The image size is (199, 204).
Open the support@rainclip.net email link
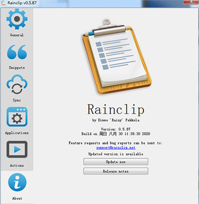(x=116, y=148)
